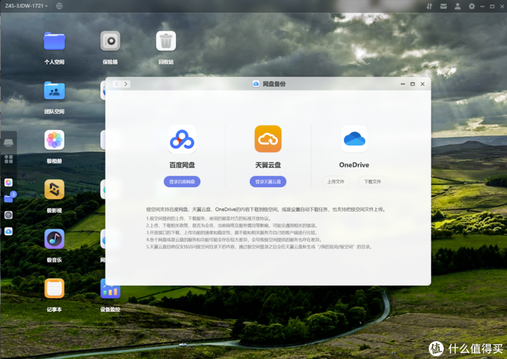Click the 天翼云盘 label text

coord(268,165)
